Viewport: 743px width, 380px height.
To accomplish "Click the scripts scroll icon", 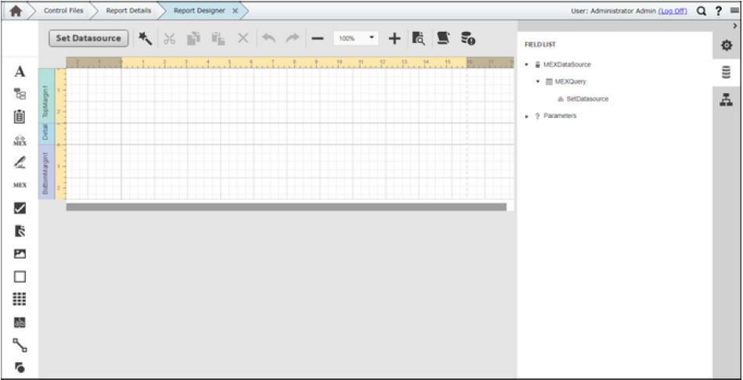I will point(443,38).
